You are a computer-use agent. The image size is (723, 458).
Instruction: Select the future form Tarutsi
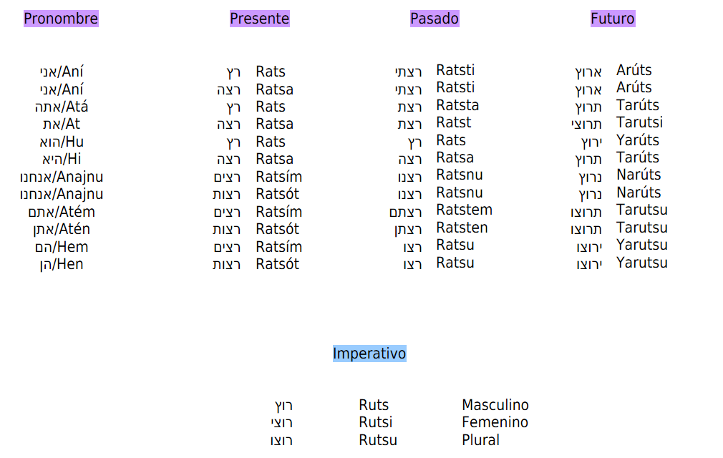[639, 122]
